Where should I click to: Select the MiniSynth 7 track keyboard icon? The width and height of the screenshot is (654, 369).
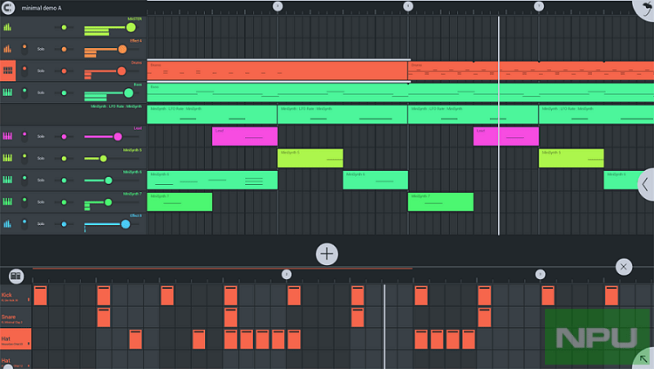[x=8, y=202]
